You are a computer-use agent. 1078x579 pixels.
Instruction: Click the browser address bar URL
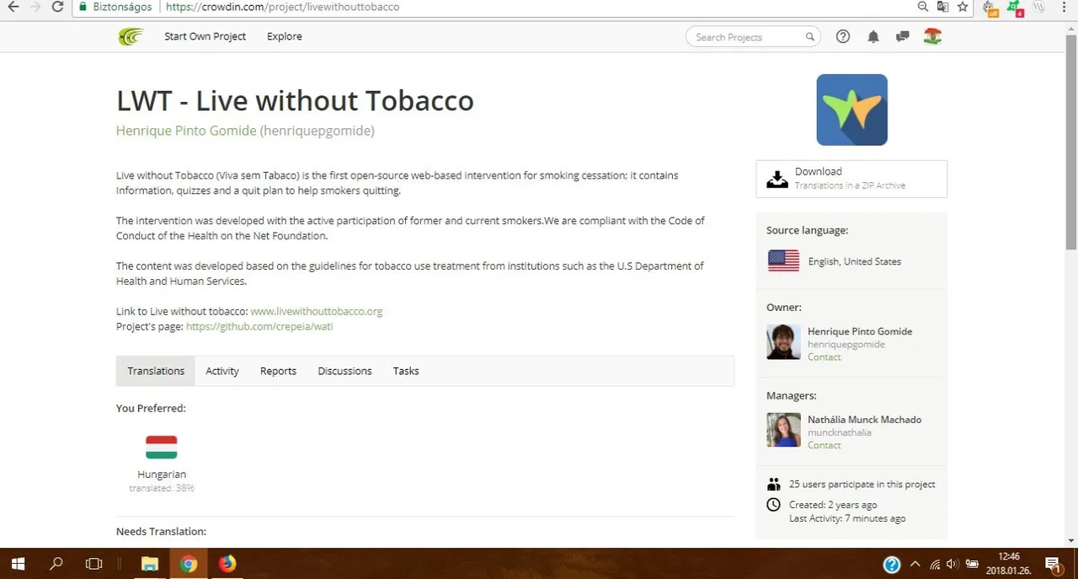click(x=282, y=7)
